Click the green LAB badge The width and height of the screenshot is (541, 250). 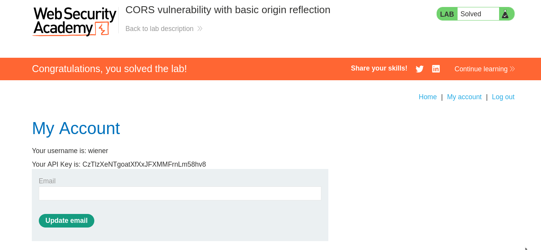pos(447,14)
